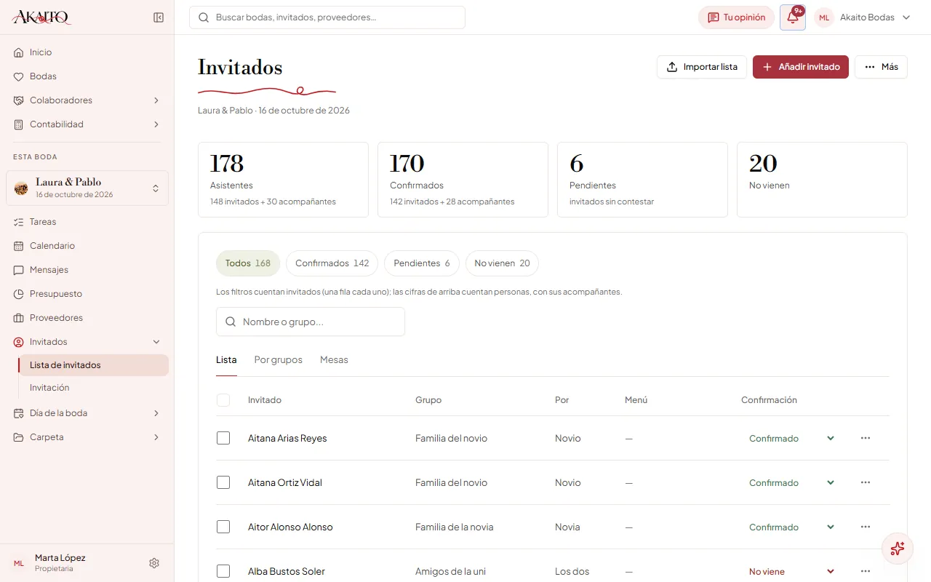Click the Nombre o grupo search field

(x=311, y=322)
